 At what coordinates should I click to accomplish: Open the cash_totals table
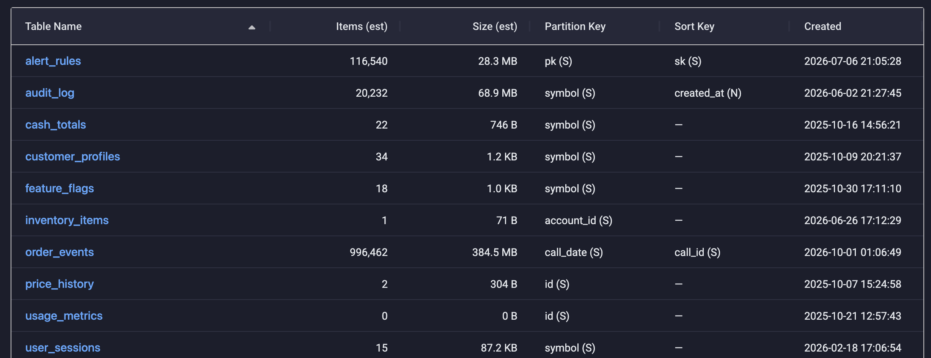coord(55,125)
